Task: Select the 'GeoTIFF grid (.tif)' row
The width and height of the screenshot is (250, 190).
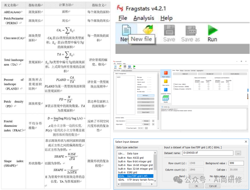Action: tap(135, 176)
